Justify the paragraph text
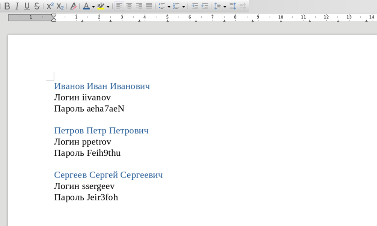The height and width of the screenshot is (226, 377). (x=149, y=6)
